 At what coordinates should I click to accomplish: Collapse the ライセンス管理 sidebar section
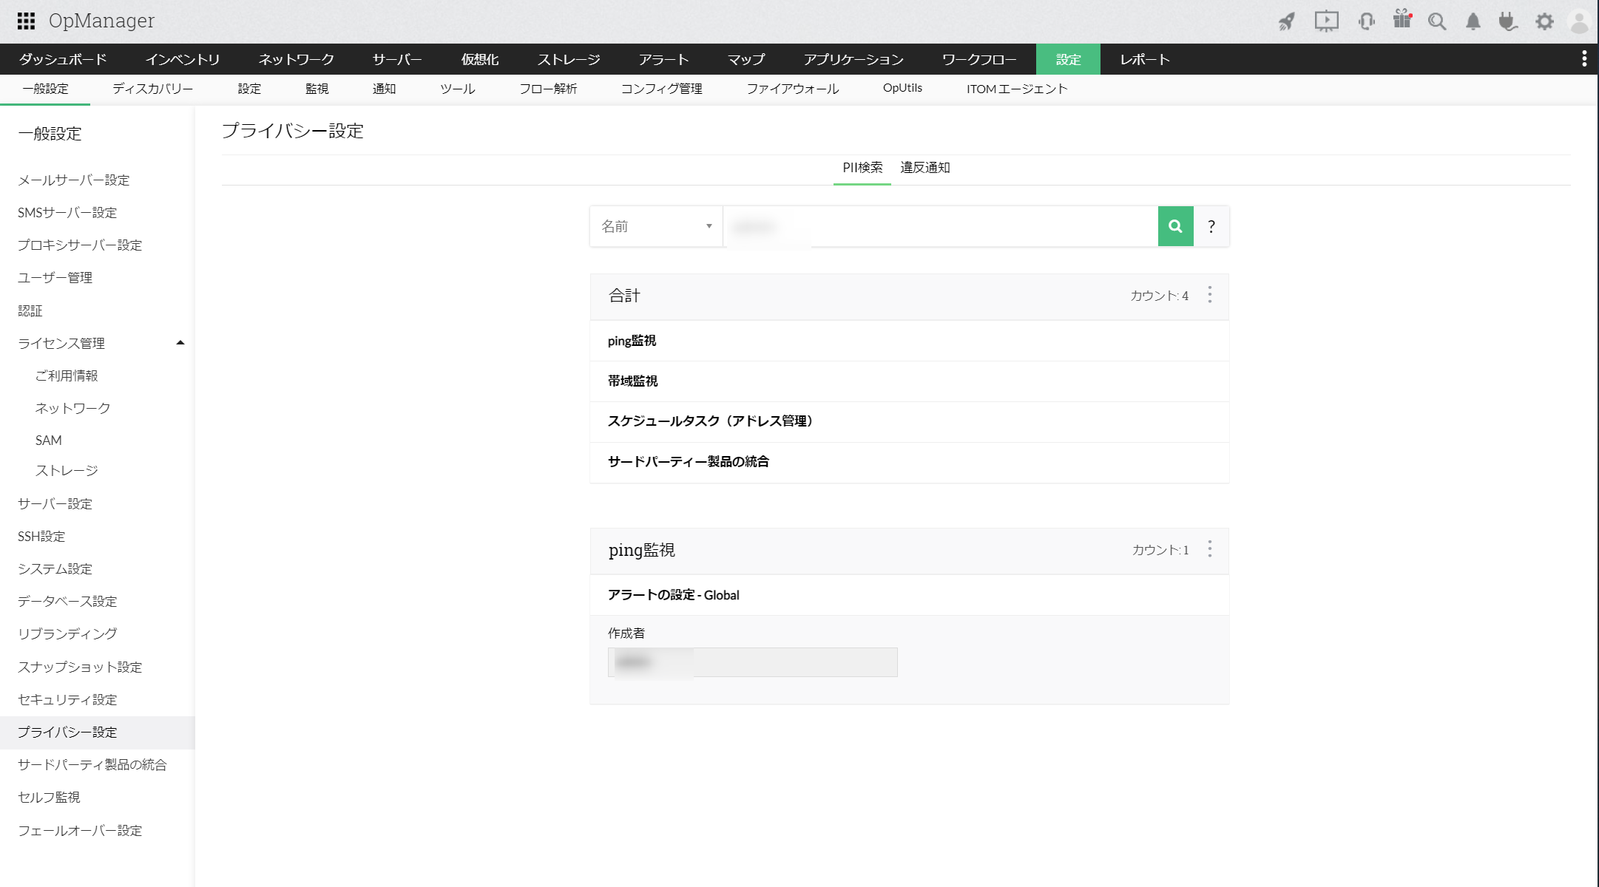(x=179, y=342)
